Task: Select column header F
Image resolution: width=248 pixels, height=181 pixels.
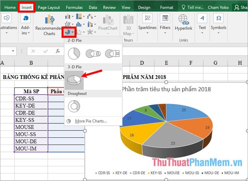Action: pos(191,63)
